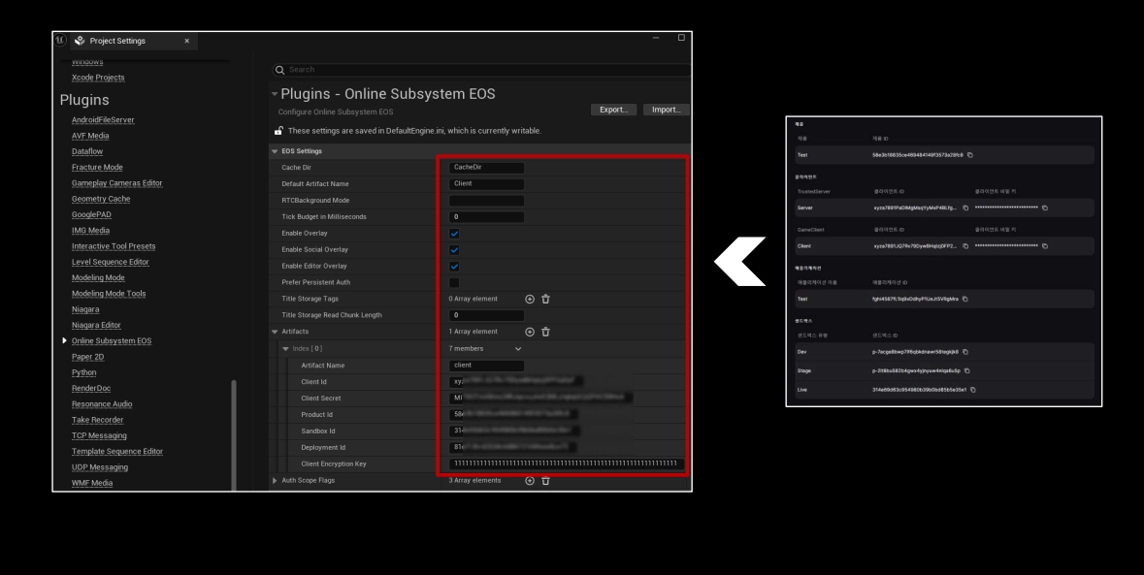
Task: Click the Unreal Engine logo icon
Action: pos(60,40)
